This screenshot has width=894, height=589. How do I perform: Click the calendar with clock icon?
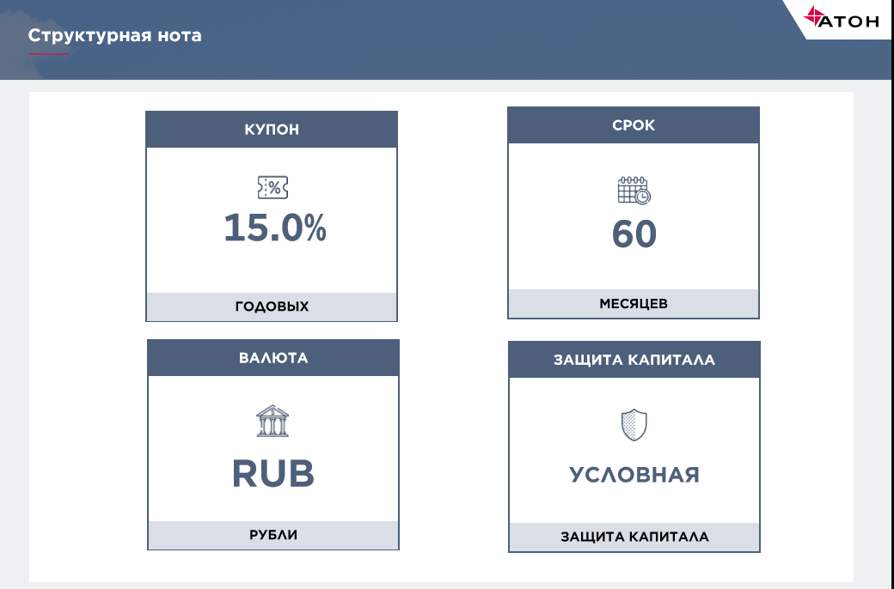point(634,190)
